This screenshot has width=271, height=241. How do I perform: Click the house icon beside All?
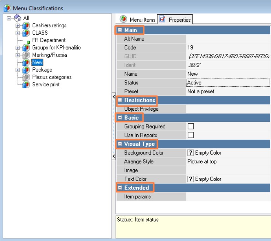pyautogui.click(x=18, y=18)
